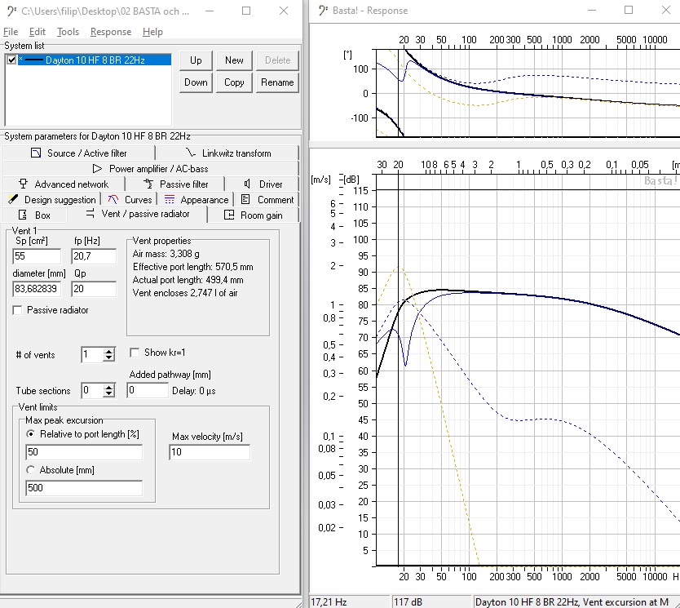Click the Air mass 3,308 g text
680x608 pixels.
pos(166,254)
